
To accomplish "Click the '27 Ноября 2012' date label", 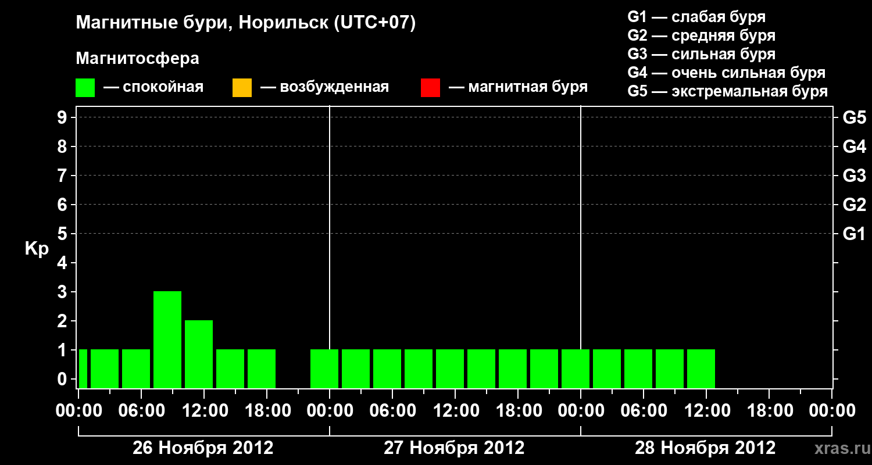I will tap(454, 448).
